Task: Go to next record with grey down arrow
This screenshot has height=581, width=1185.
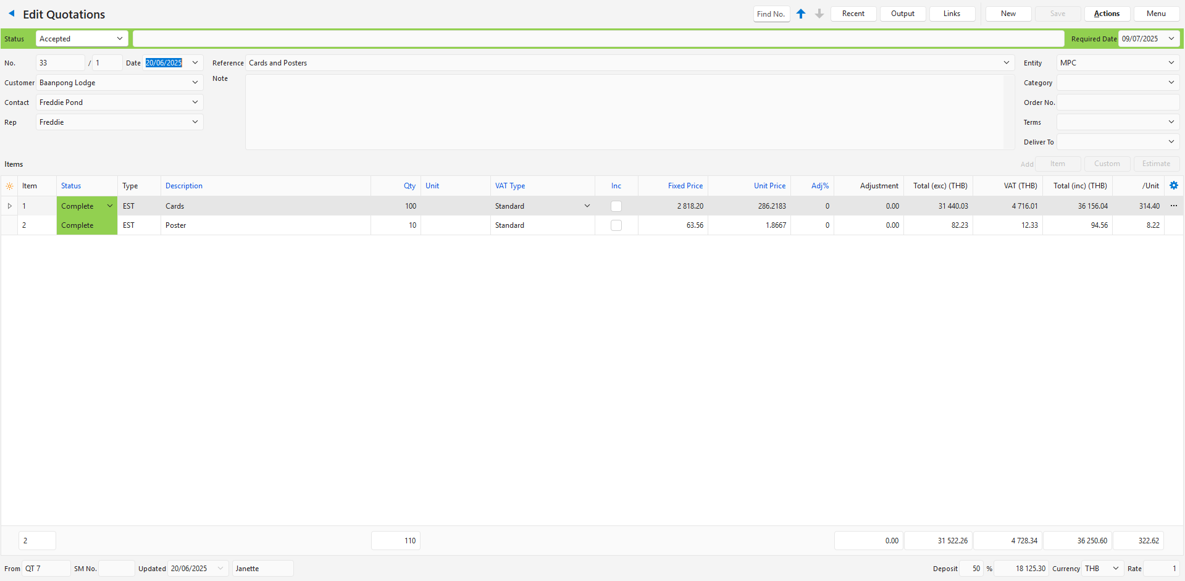Action: click(819, 14)
